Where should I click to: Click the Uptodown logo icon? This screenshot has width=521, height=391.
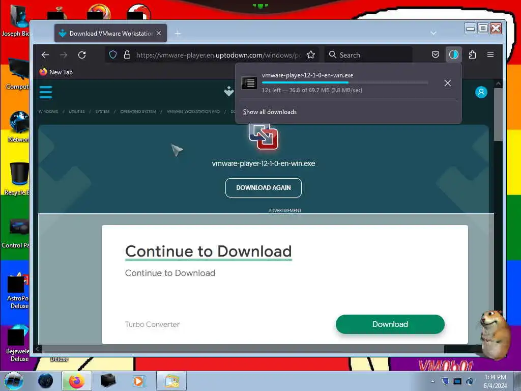tap(229, 91)
